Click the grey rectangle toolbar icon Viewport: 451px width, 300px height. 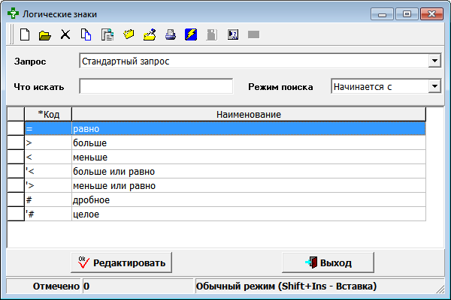click(254, 34)
